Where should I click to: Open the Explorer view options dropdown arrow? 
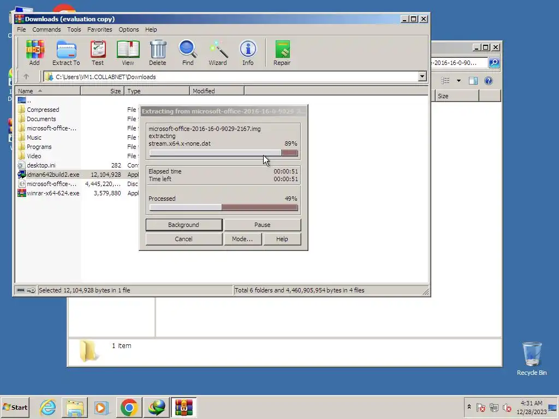pyautogui.click(x=459, y=81)
